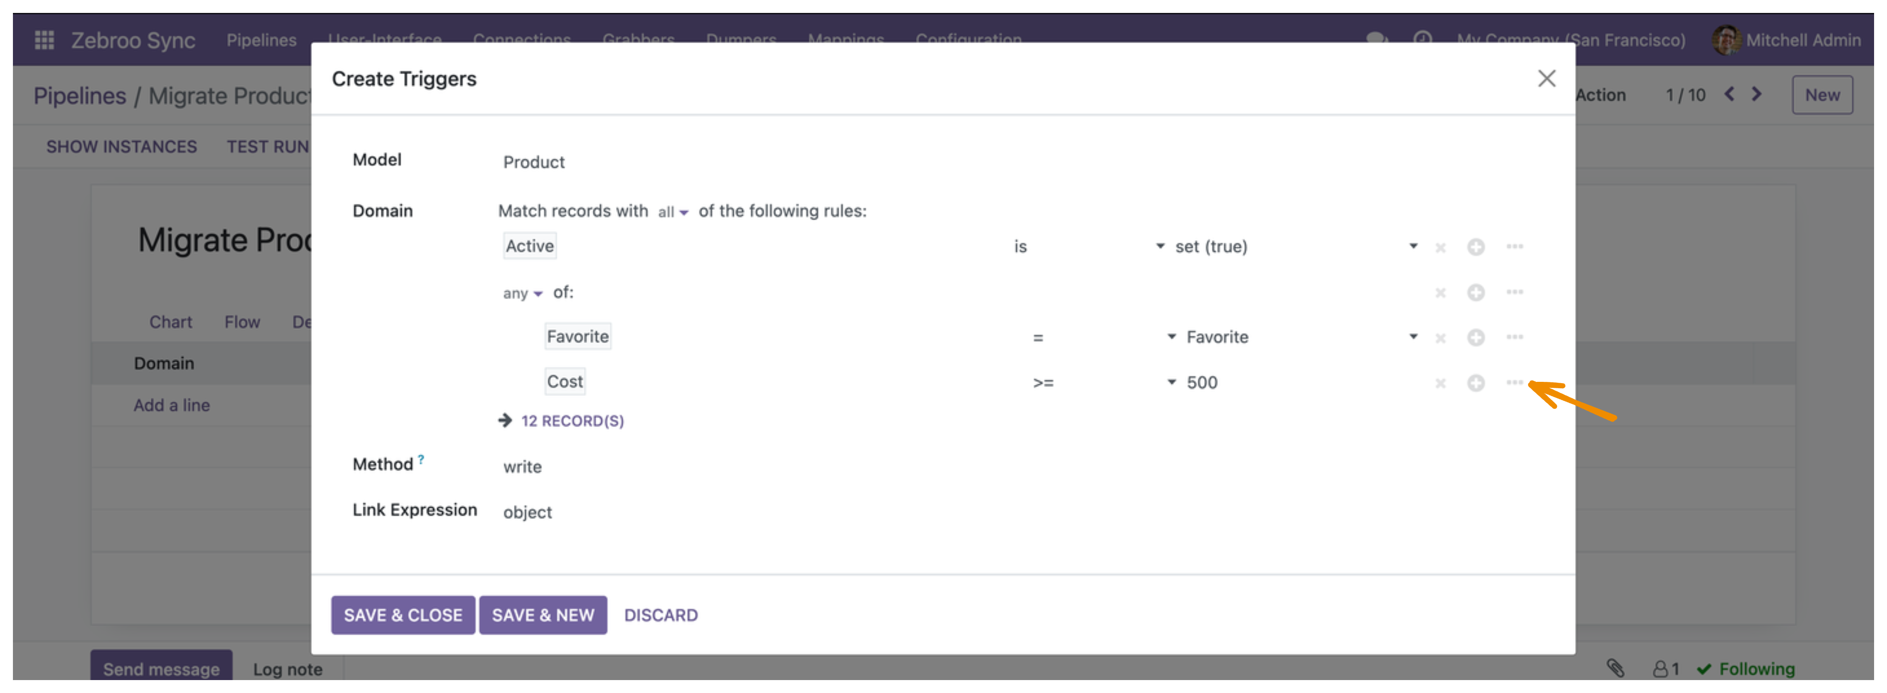Open branch options on the any-of group
The image size is (1887, 693).
(1514, 292)
